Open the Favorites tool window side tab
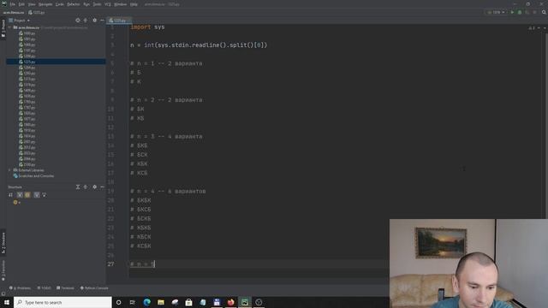548x308 pixels. 3,270
